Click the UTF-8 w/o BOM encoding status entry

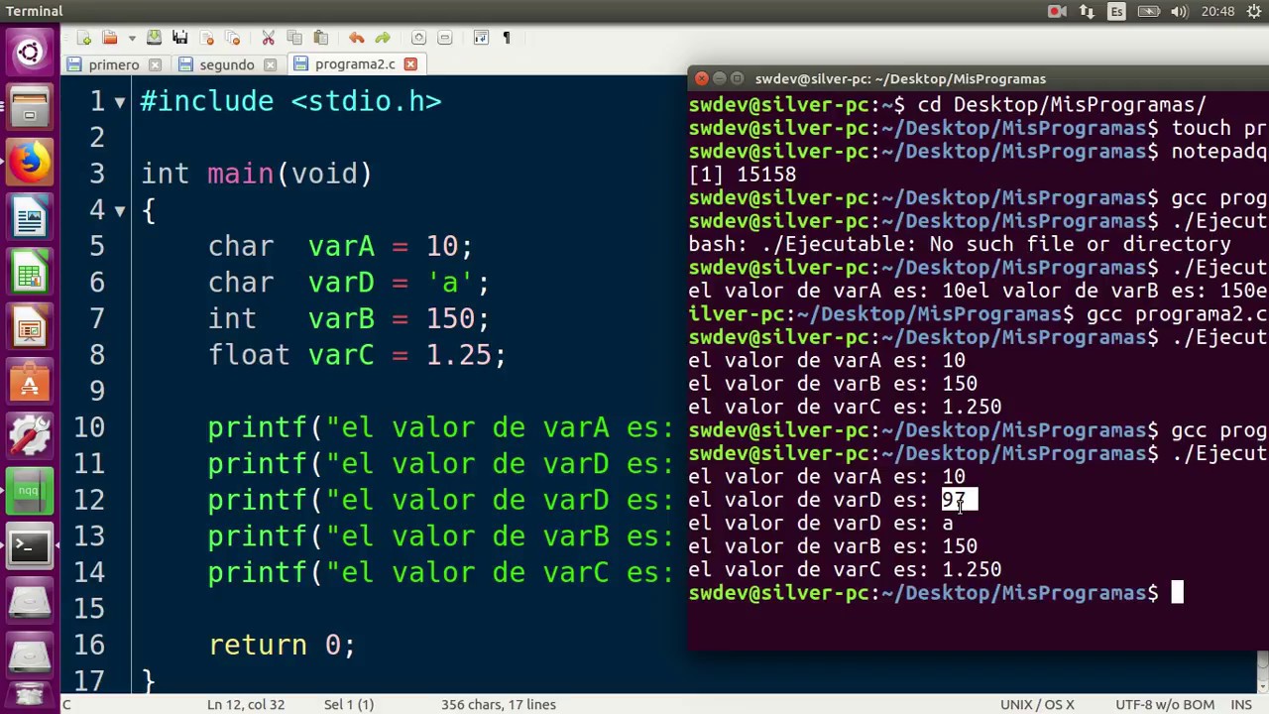(x=1165, y=704)
